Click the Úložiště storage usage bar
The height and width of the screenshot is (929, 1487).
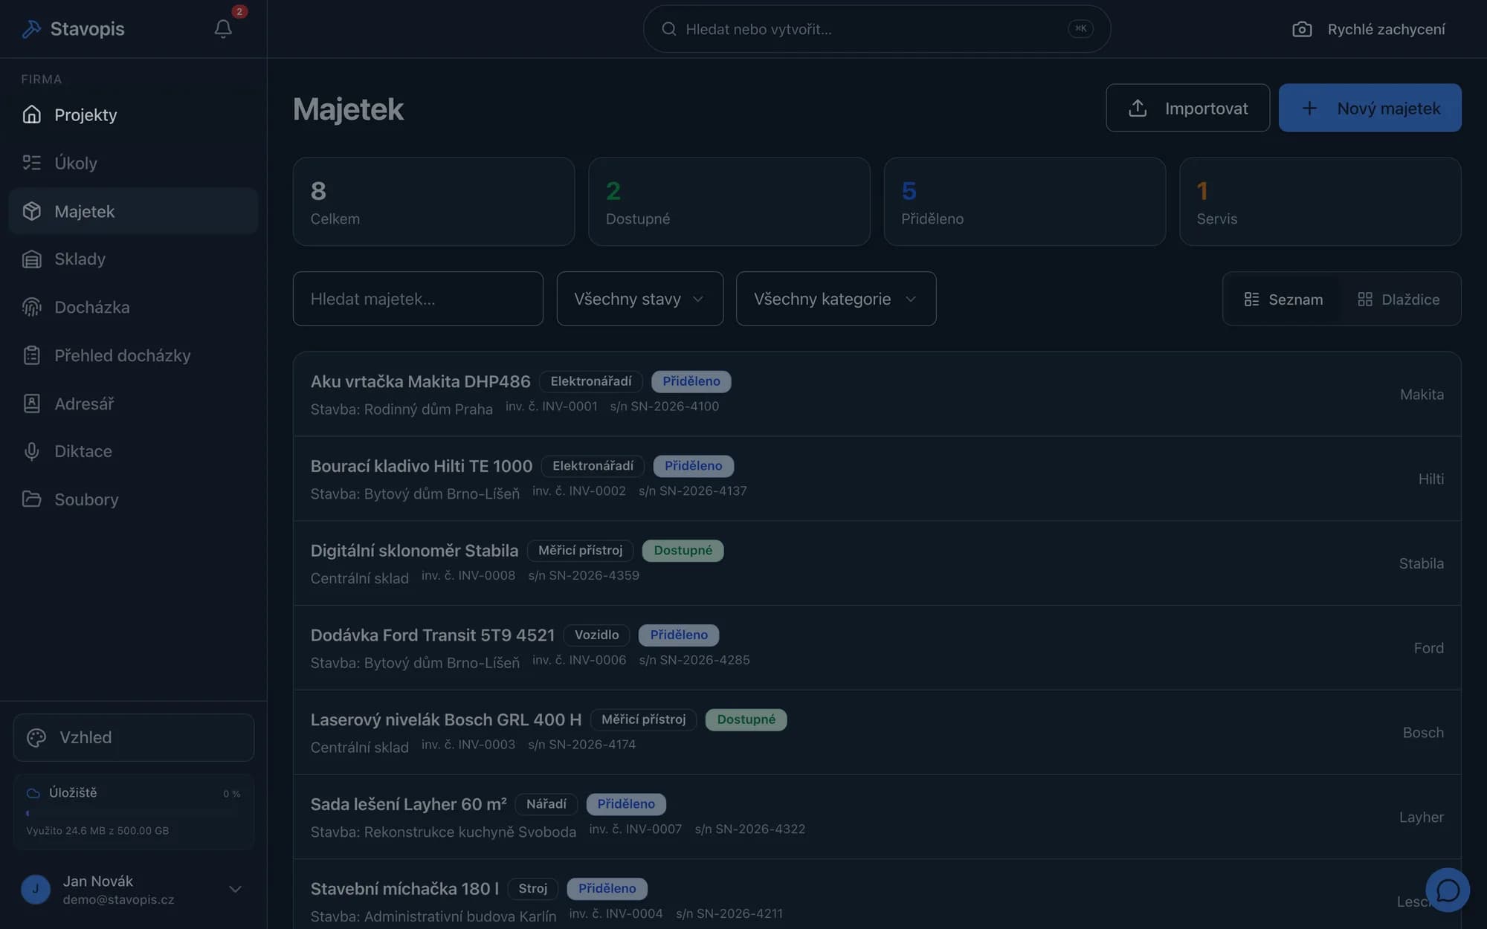[x=134, y=813]
